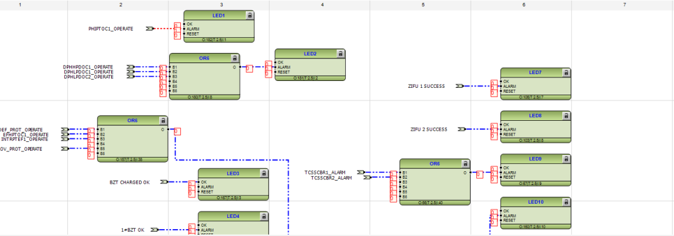674x236 pixels.
Task: Click the TCSSCBR1_ALARM signal label
Action: point(325,172)
